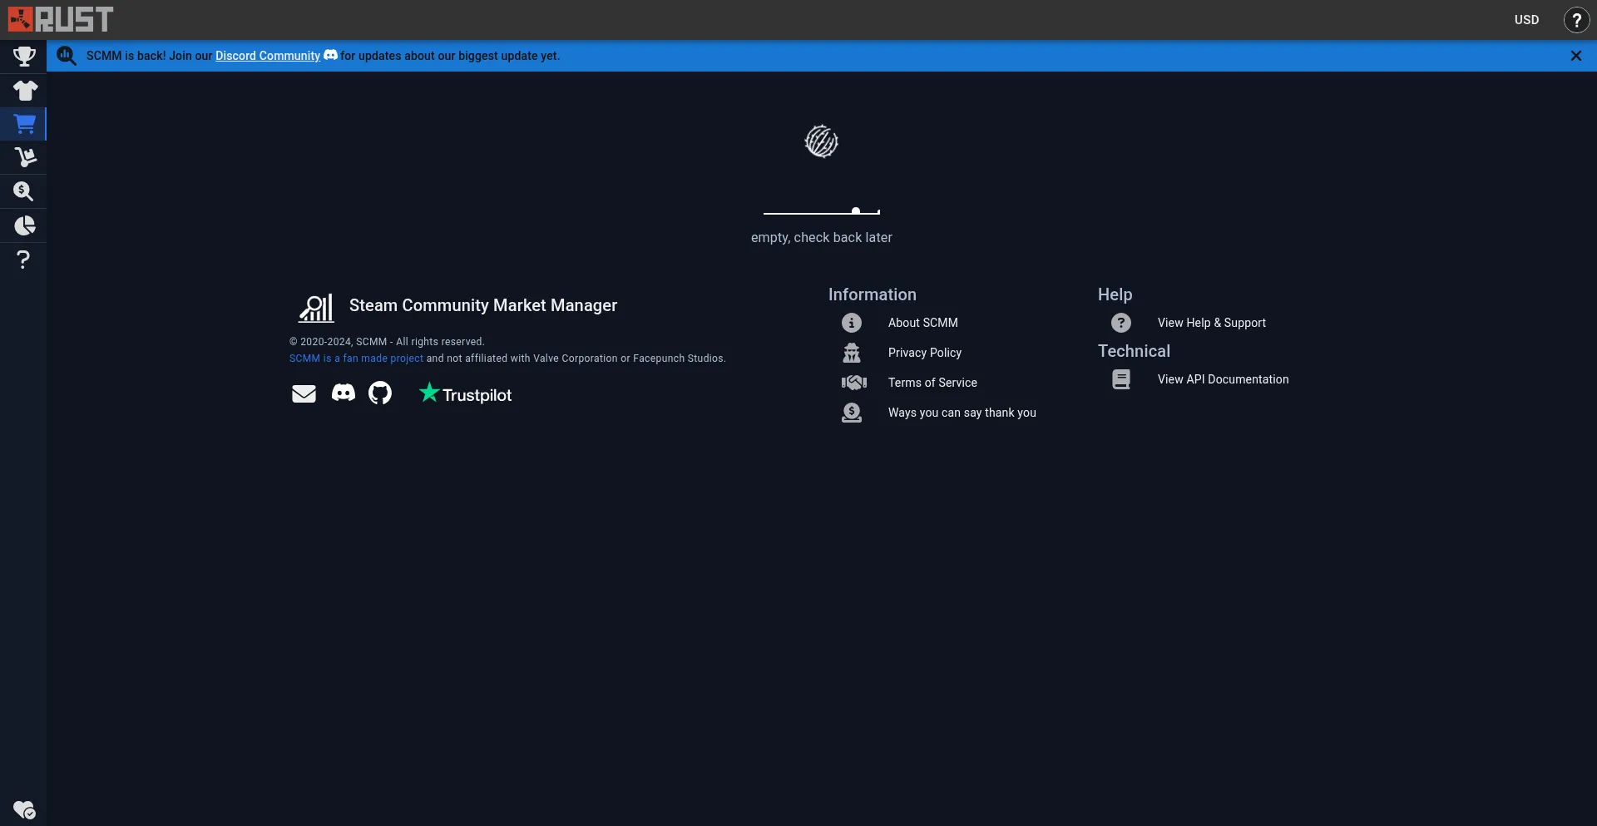Open the t-shirt skins icon in sidebar

point(24,91)
